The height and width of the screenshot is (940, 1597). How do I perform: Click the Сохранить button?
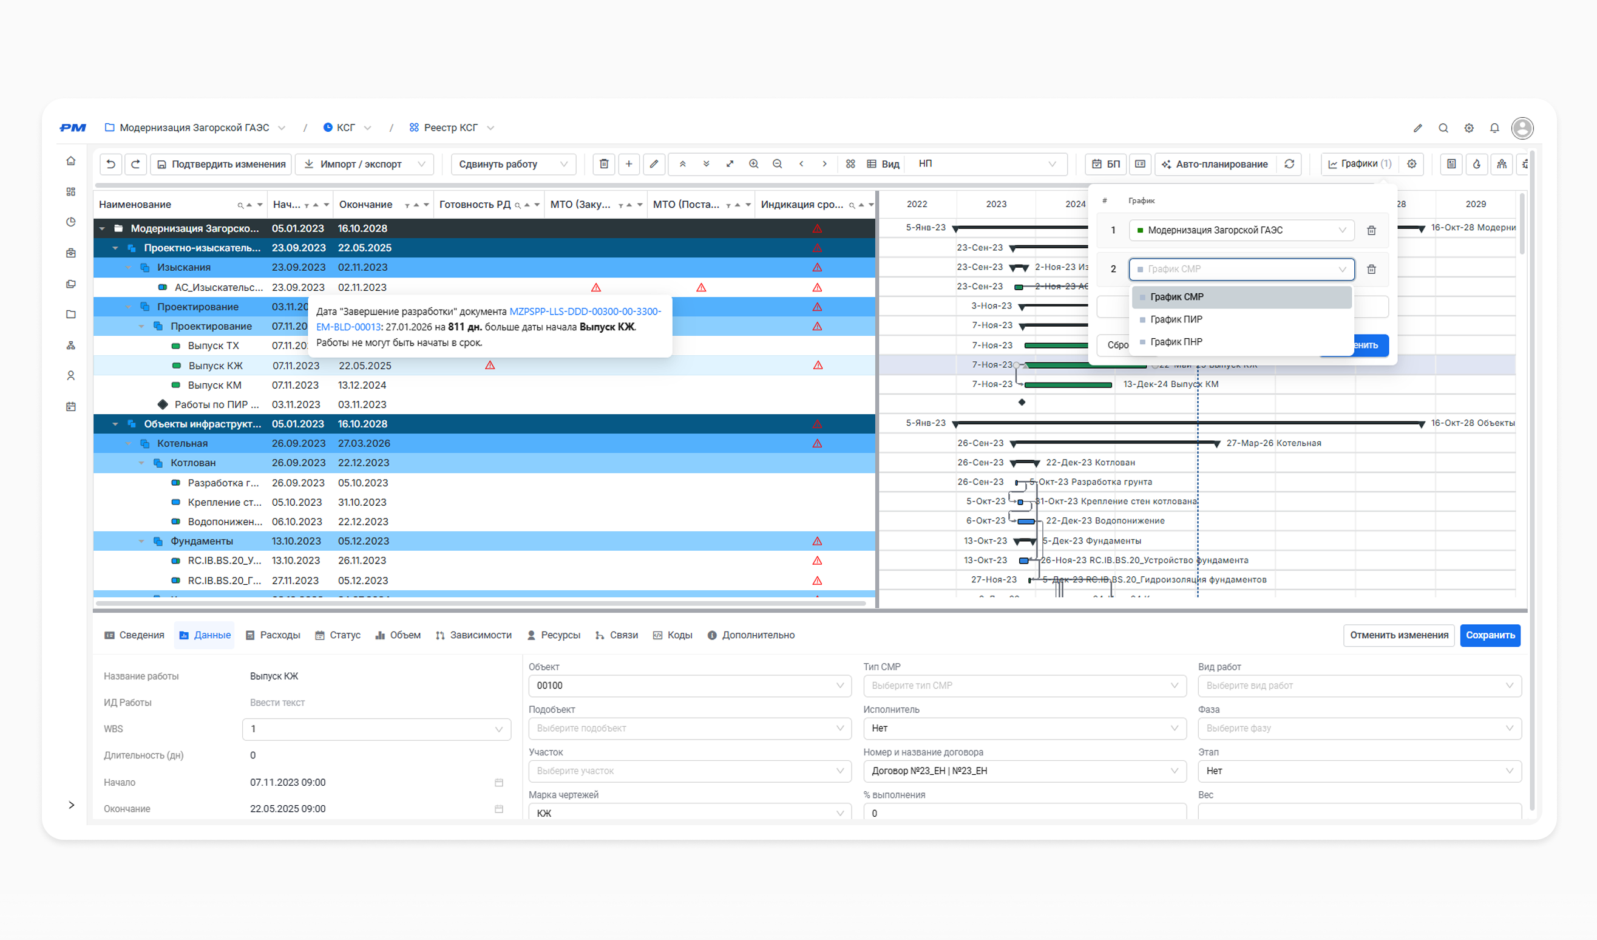pos(1490,635)
